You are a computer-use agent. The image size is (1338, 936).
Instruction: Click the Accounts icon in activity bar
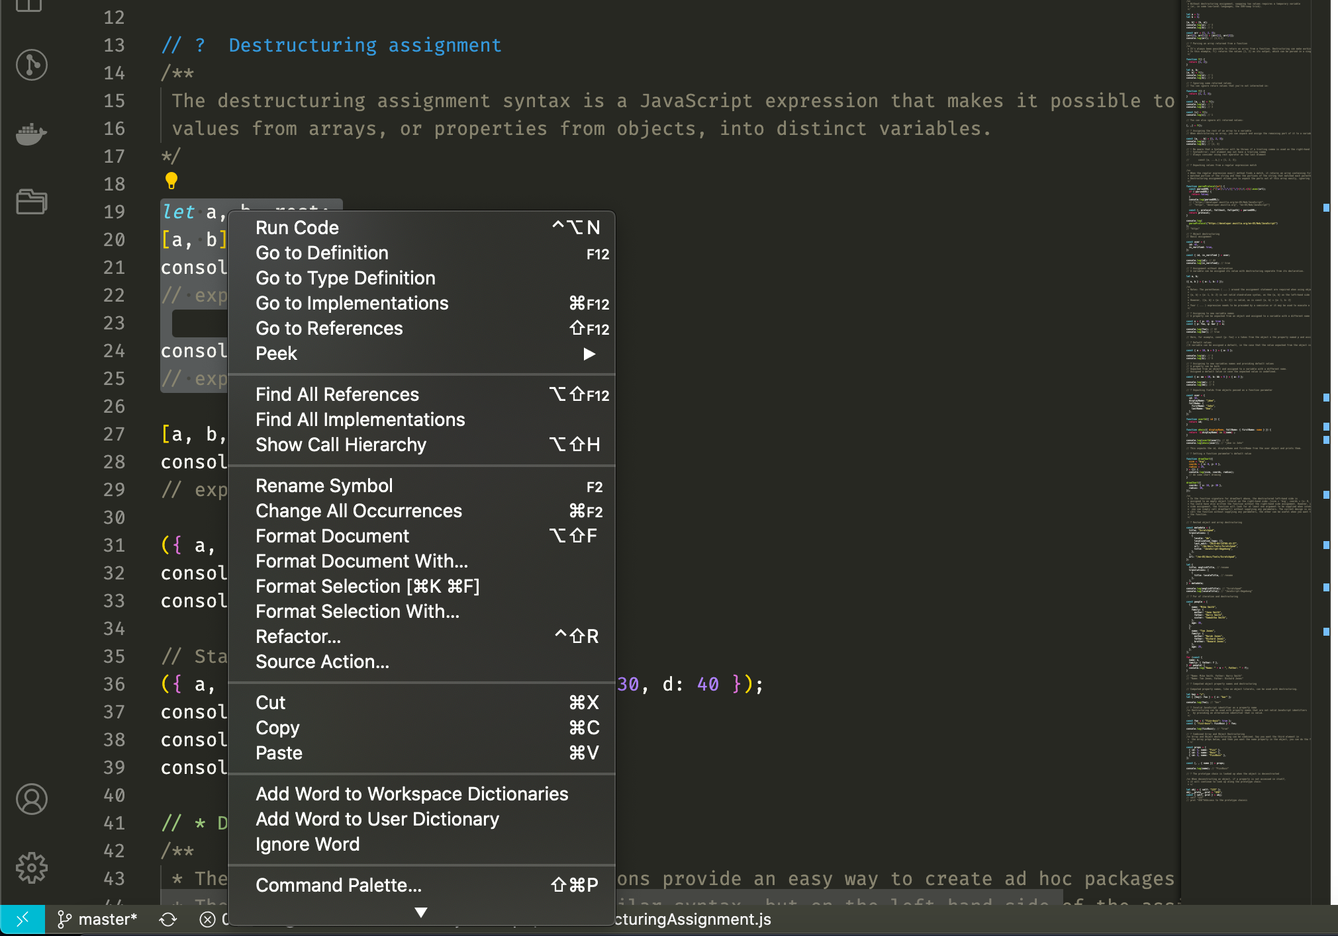tap(31, 799)
